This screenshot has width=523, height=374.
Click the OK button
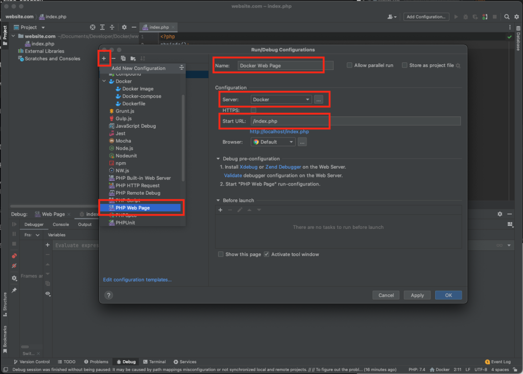coord(448,295)
